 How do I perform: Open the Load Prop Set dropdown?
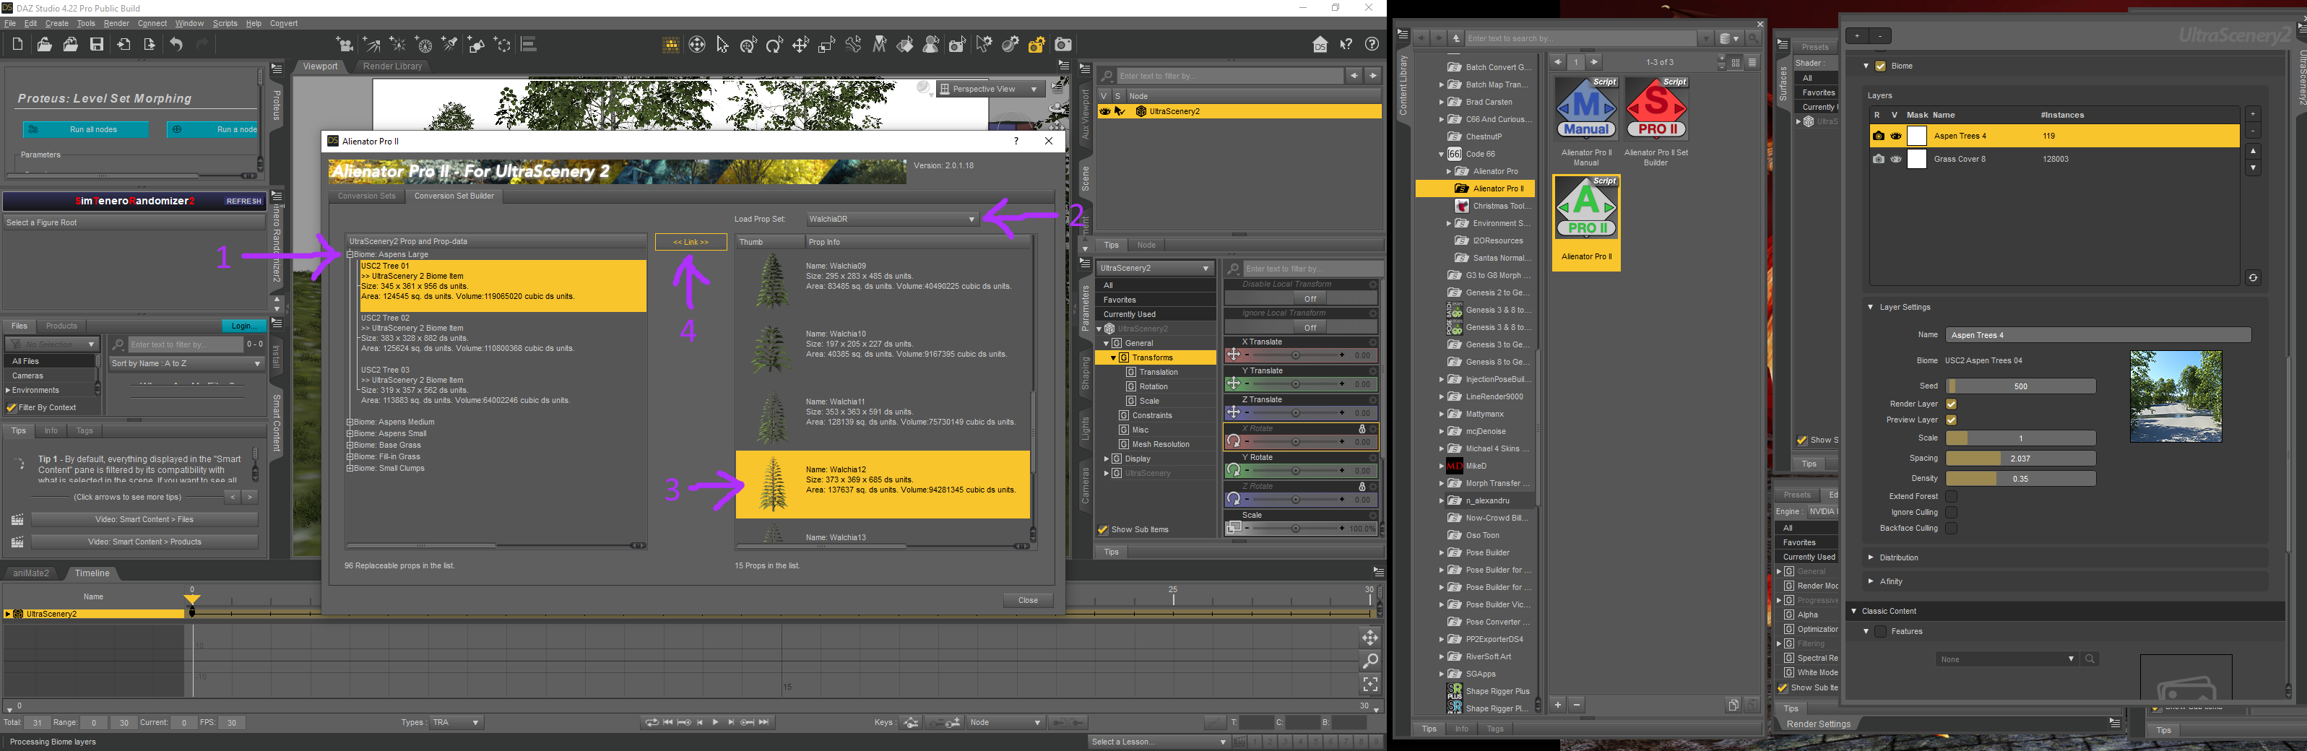coord(892,220)
